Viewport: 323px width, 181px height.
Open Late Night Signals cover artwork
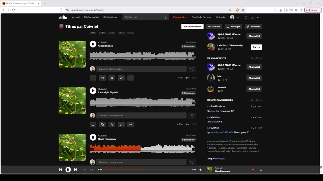pos(72,101)
